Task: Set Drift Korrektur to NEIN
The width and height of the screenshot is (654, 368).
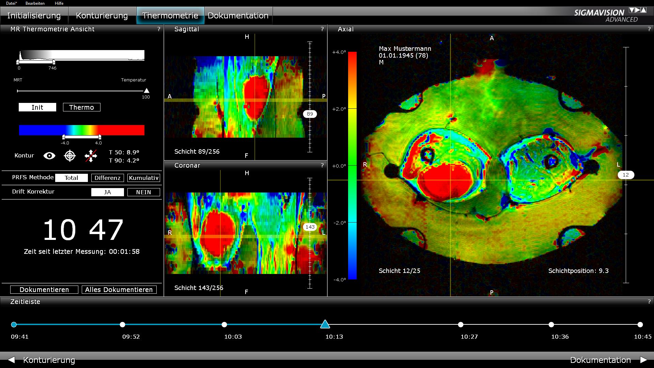Action: tap(143, 192)
